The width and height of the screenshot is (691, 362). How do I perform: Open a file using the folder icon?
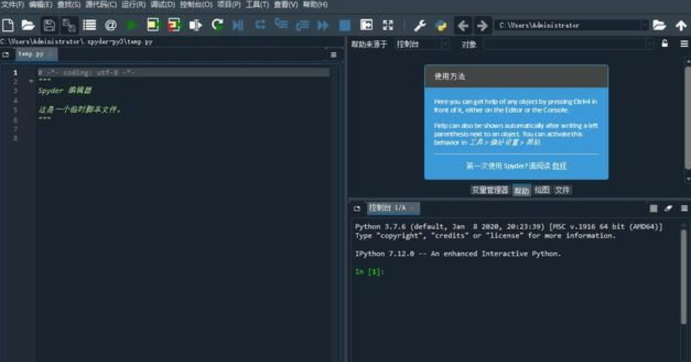[28, 25]
